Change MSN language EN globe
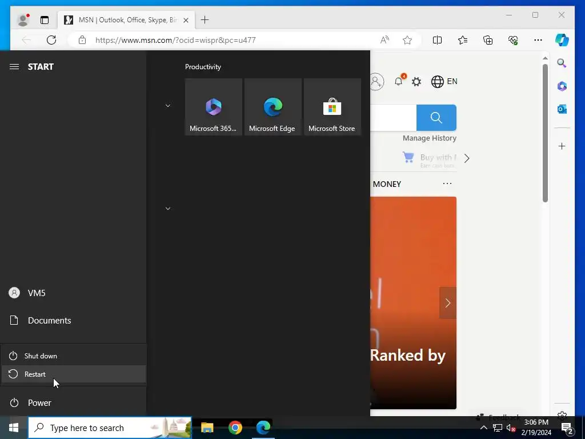 [444, 81]
